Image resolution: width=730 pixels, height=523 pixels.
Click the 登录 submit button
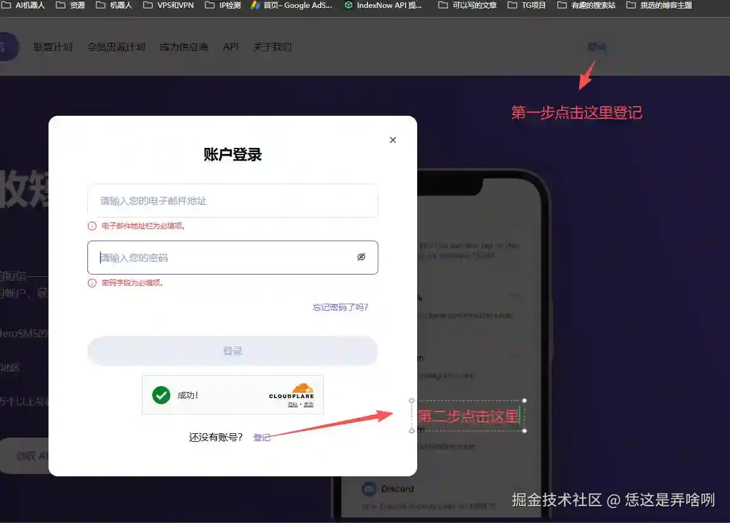[233, 351]
